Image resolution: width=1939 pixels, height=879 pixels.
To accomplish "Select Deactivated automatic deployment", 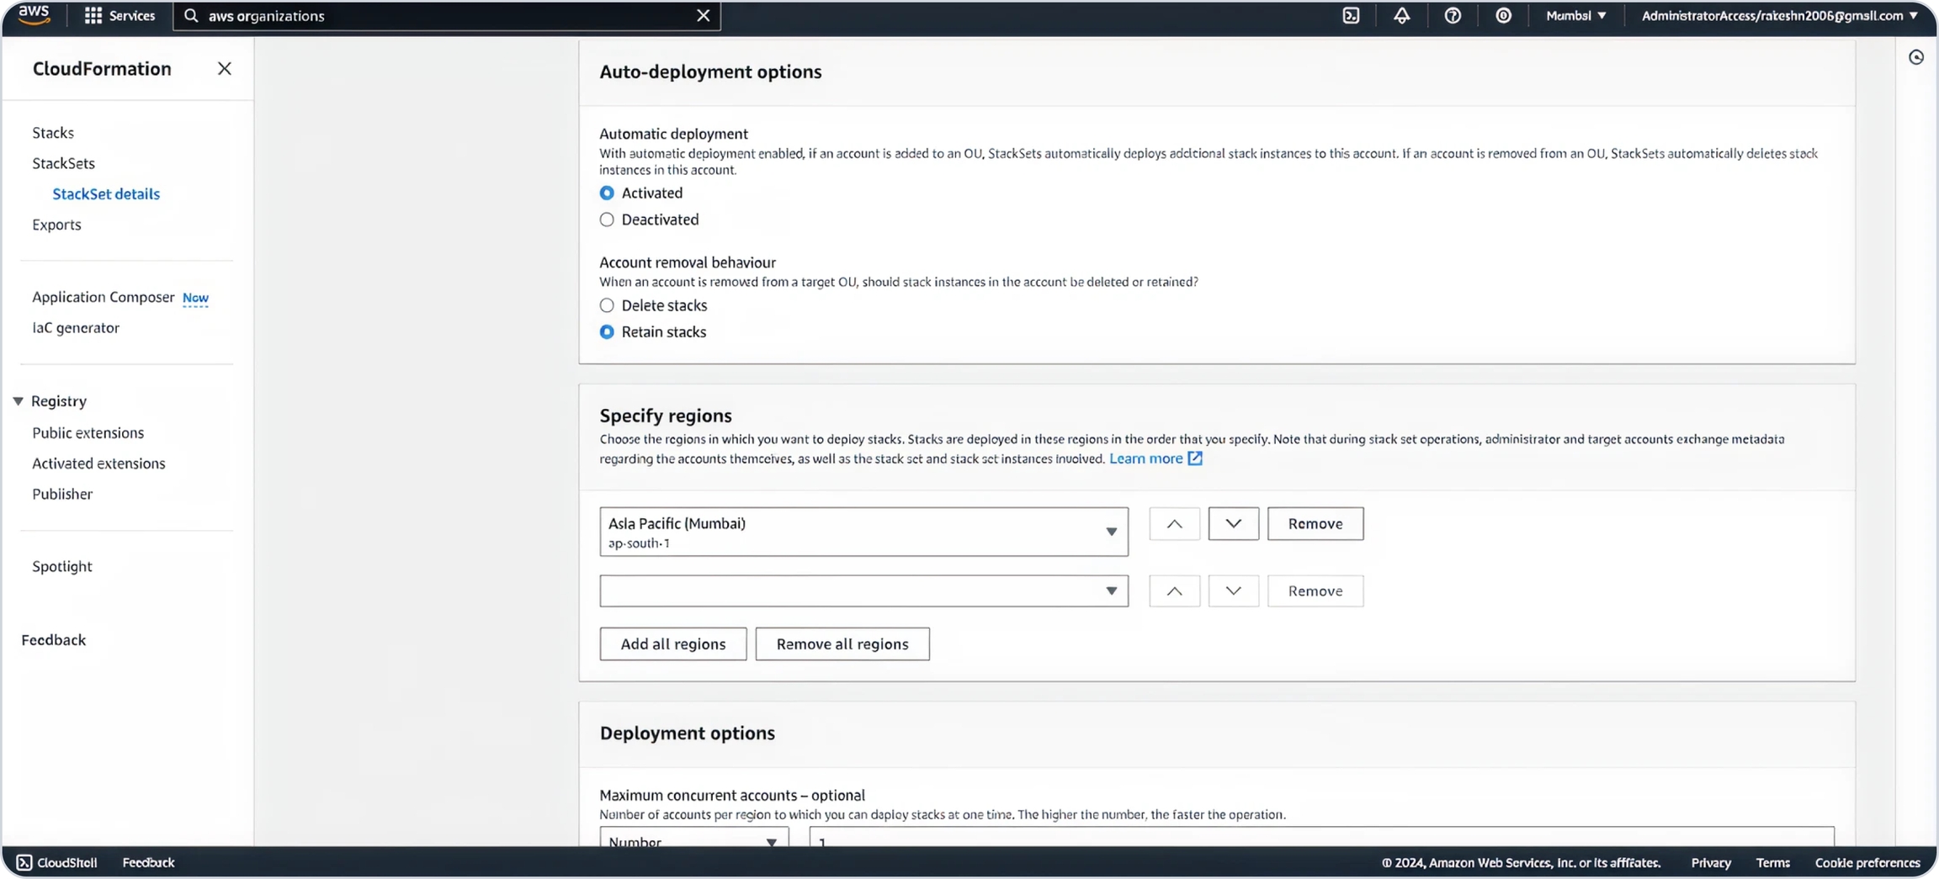I will (607, 220).
